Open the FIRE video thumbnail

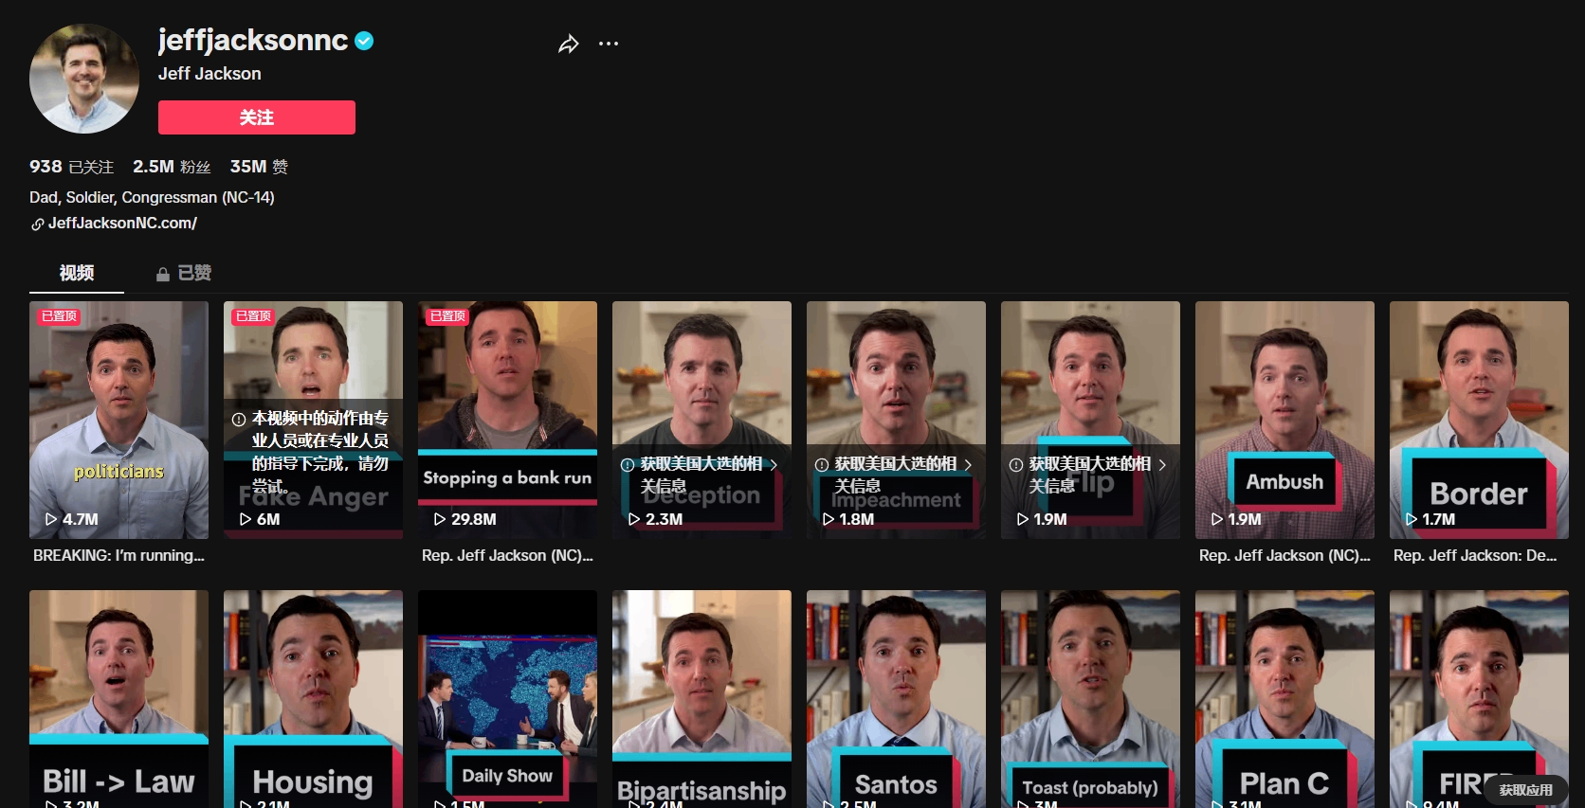pos(1479,699)
